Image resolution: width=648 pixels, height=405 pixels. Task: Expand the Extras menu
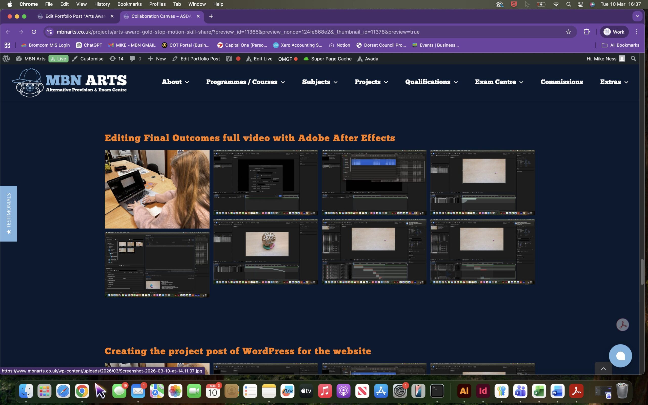coord(614,82)
